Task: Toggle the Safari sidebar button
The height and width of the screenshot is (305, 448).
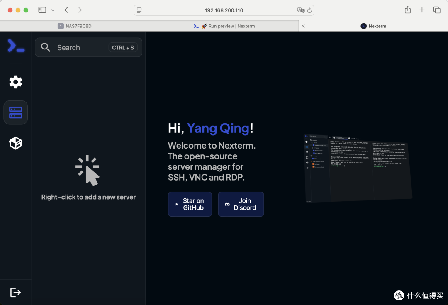Action: tap(42, 10)
